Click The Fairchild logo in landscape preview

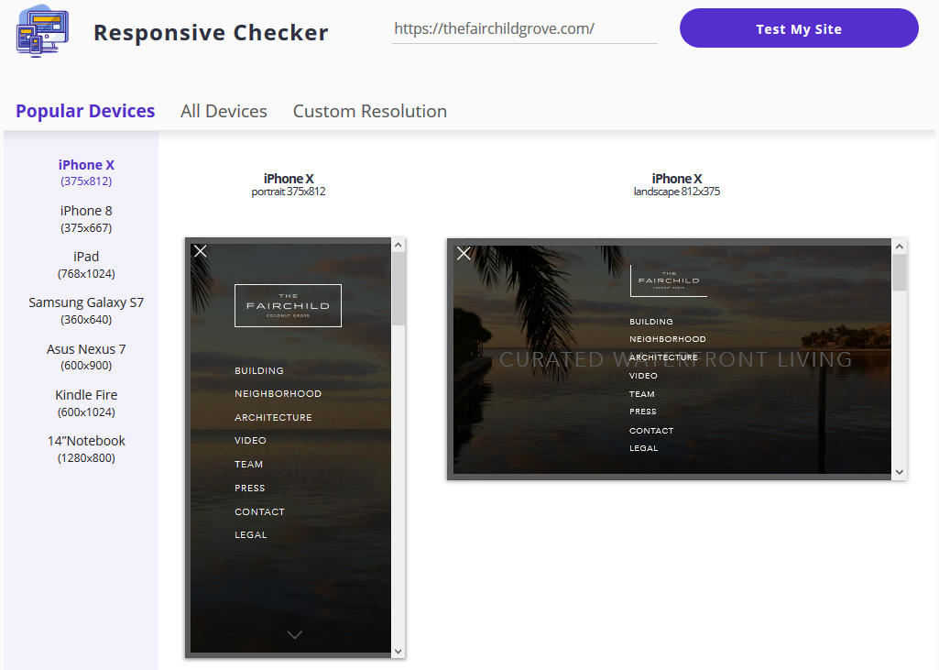(667, 278)
